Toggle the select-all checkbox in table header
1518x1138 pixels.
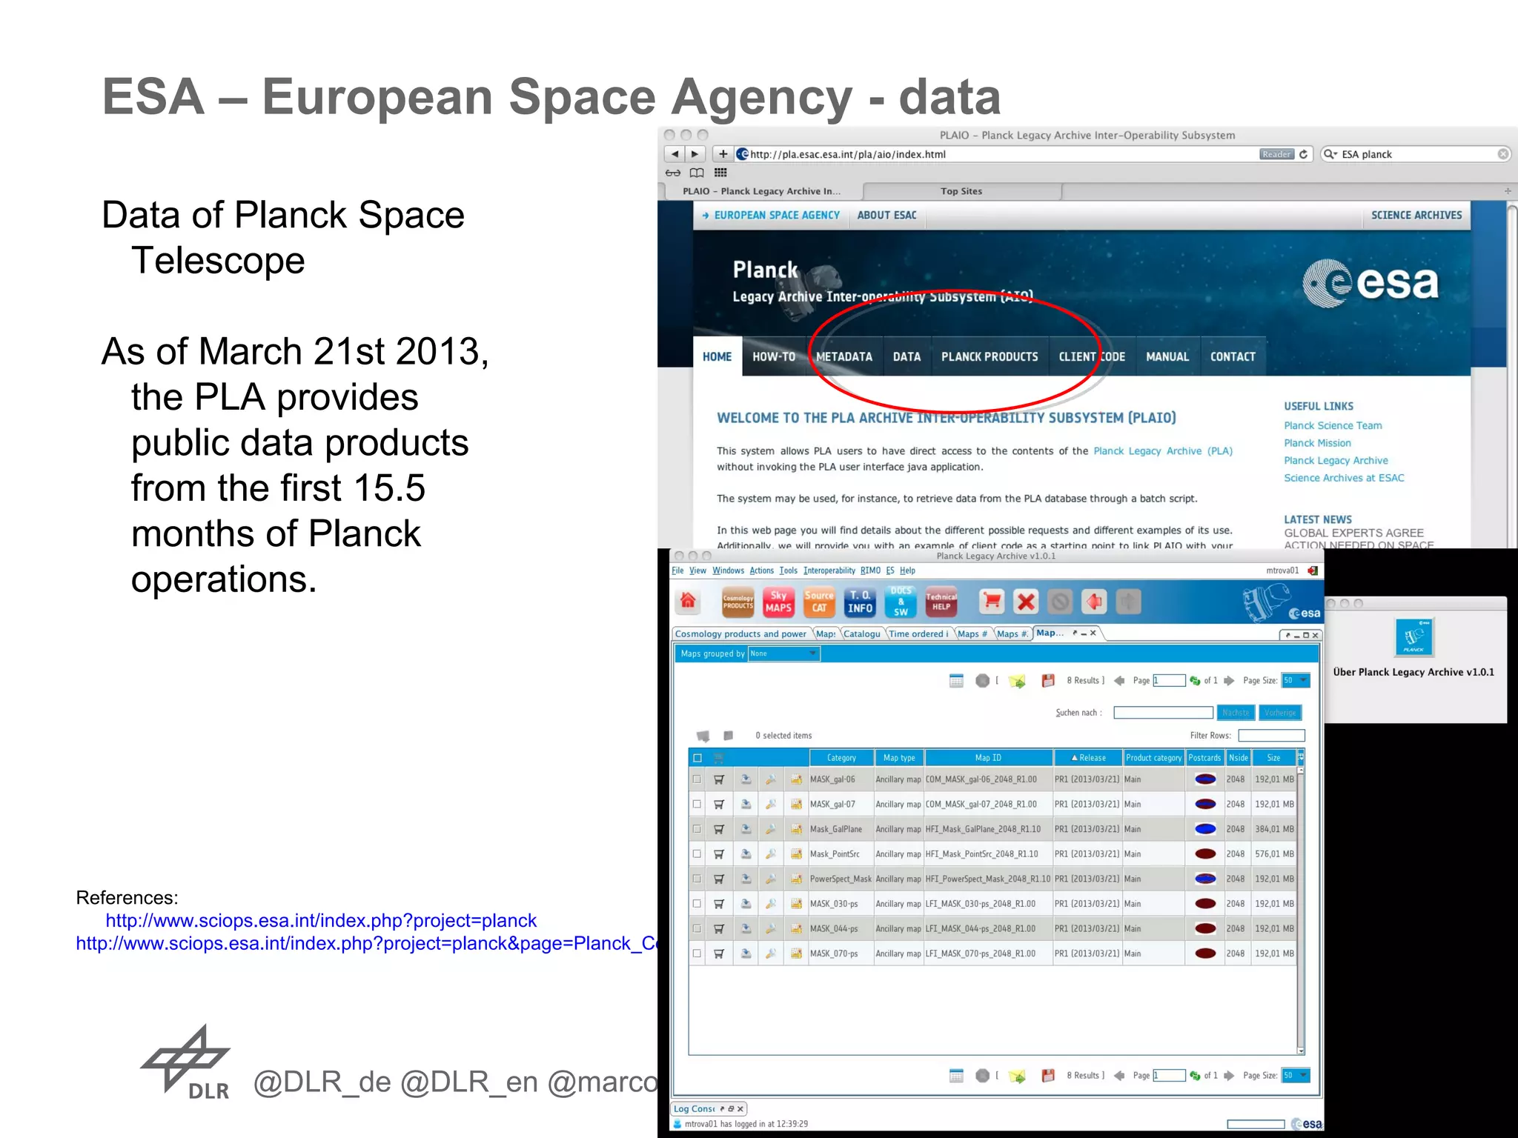pyautogui.click(x=697, y=758)
